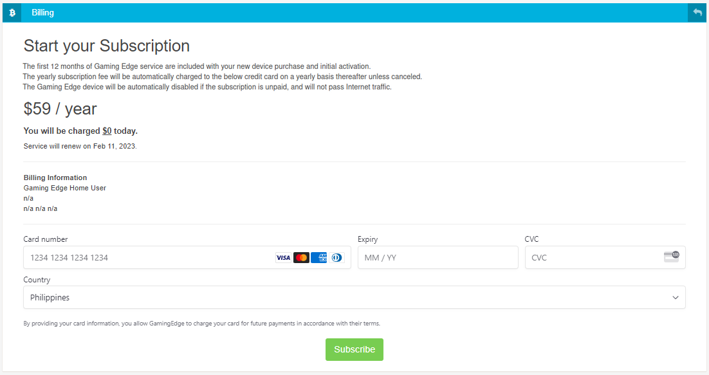709x375 pixels.
Task: Focus the Card number input field
Action: point(187,257)
